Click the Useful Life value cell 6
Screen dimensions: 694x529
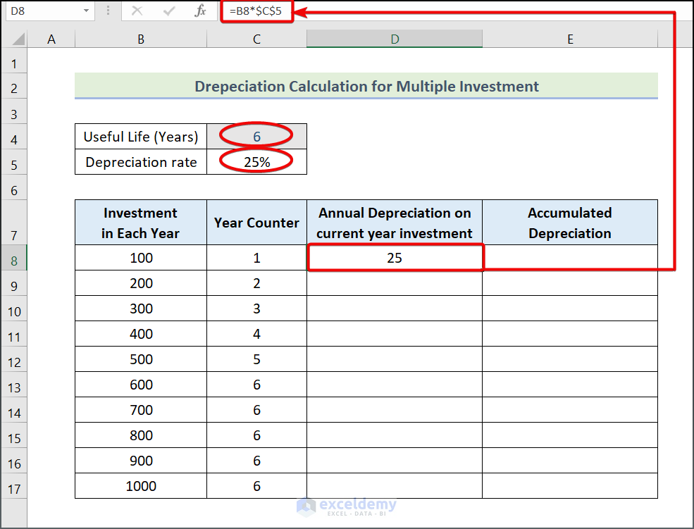[256, 137]
